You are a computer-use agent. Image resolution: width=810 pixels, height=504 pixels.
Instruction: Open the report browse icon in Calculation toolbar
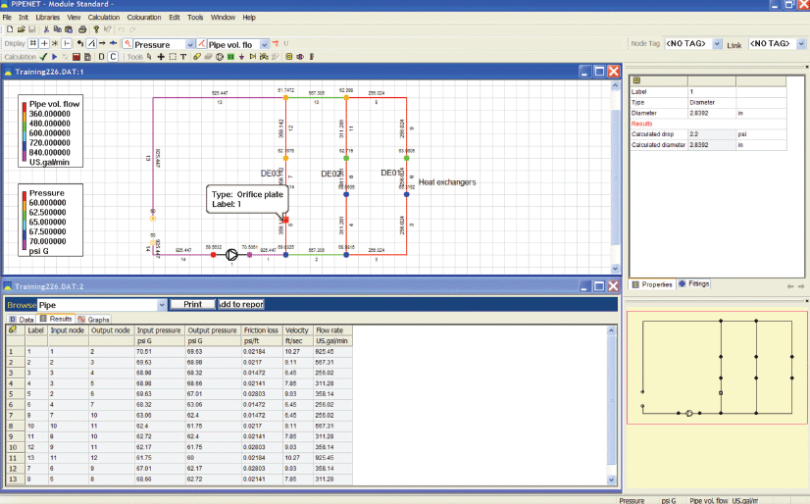click(x=88, y=57)
